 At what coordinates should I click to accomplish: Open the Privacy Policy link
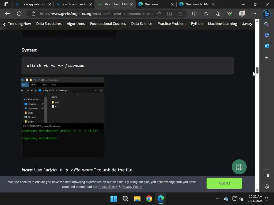click(131, 187)
